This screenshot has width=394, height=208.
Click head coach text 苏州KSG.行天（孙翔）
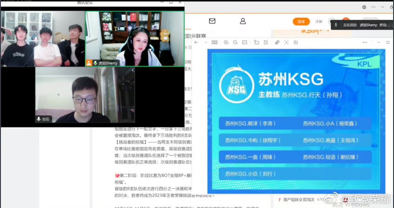(x=312, y=95)
